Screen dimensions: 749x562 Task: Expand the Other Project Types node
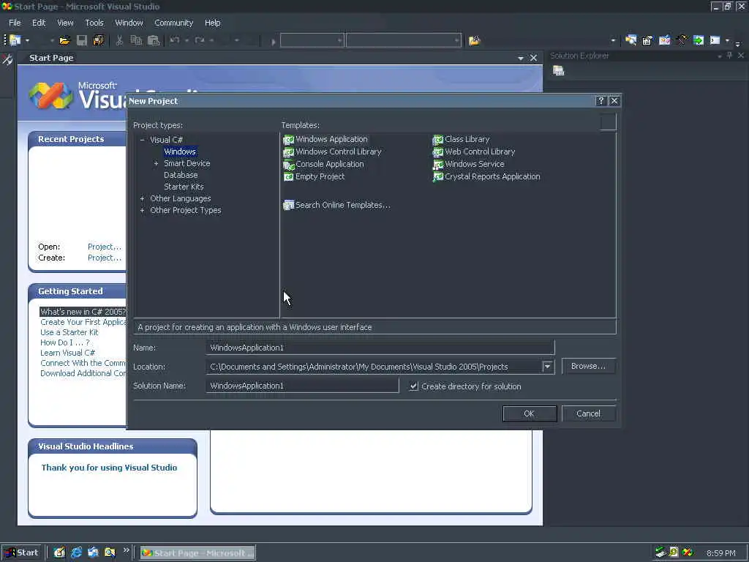(x=142, y=210)
